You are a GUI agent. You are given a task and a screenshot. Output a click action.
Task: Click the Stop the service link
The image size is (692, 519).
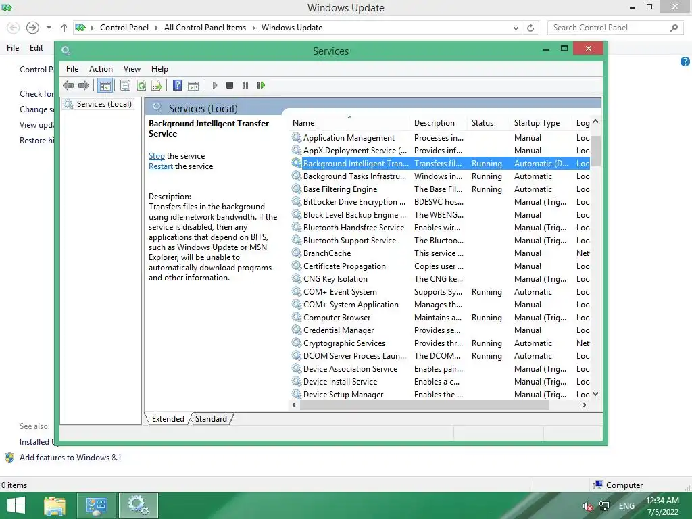156,156
